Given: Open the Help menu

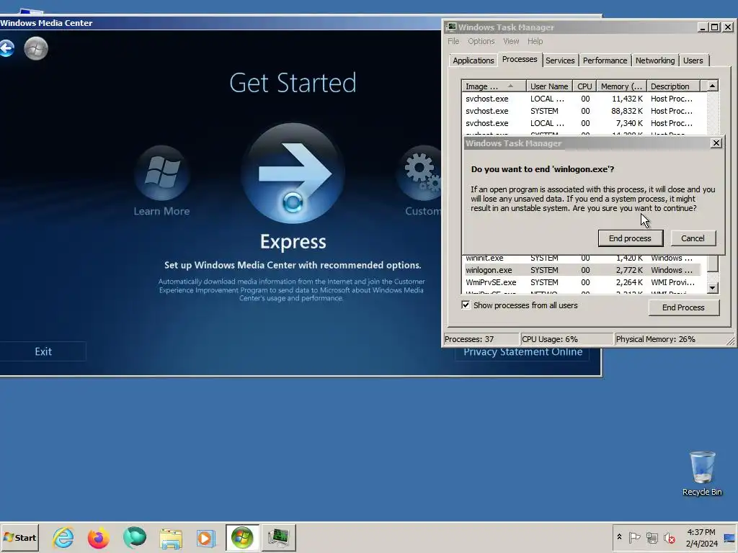Looking at the screenshot, I should [x=535, y=41].
